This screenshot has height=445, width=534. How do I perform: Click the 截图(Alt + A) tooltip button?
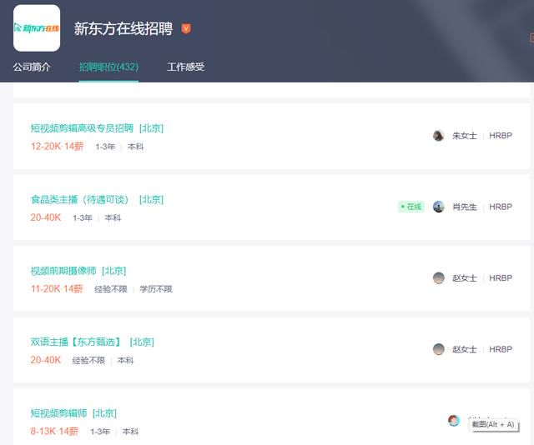click(x=493, y=425)
